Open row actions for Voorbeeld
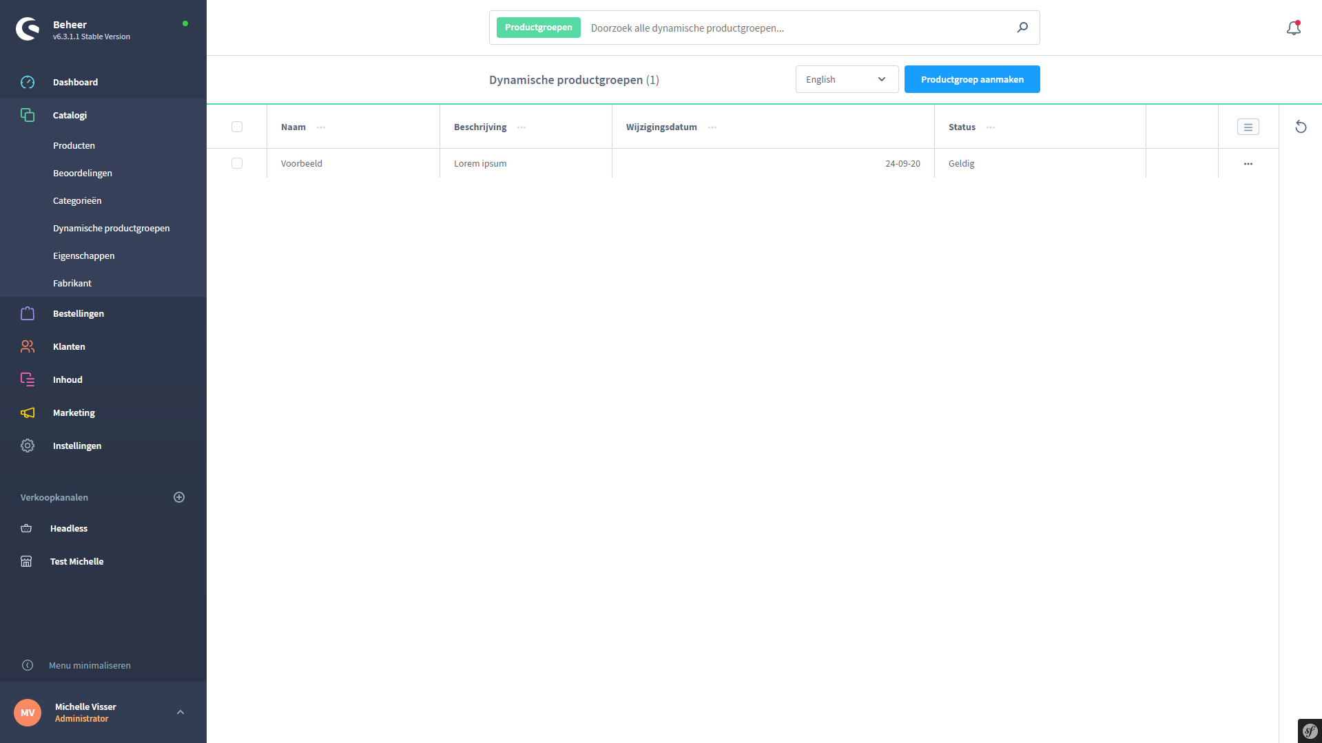Viewport: 1322px width, 743px height. pos(1248,164)
